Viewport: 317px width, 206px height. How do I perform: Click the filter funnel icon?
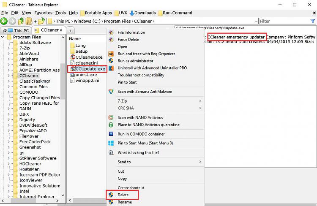click(312, 21)
